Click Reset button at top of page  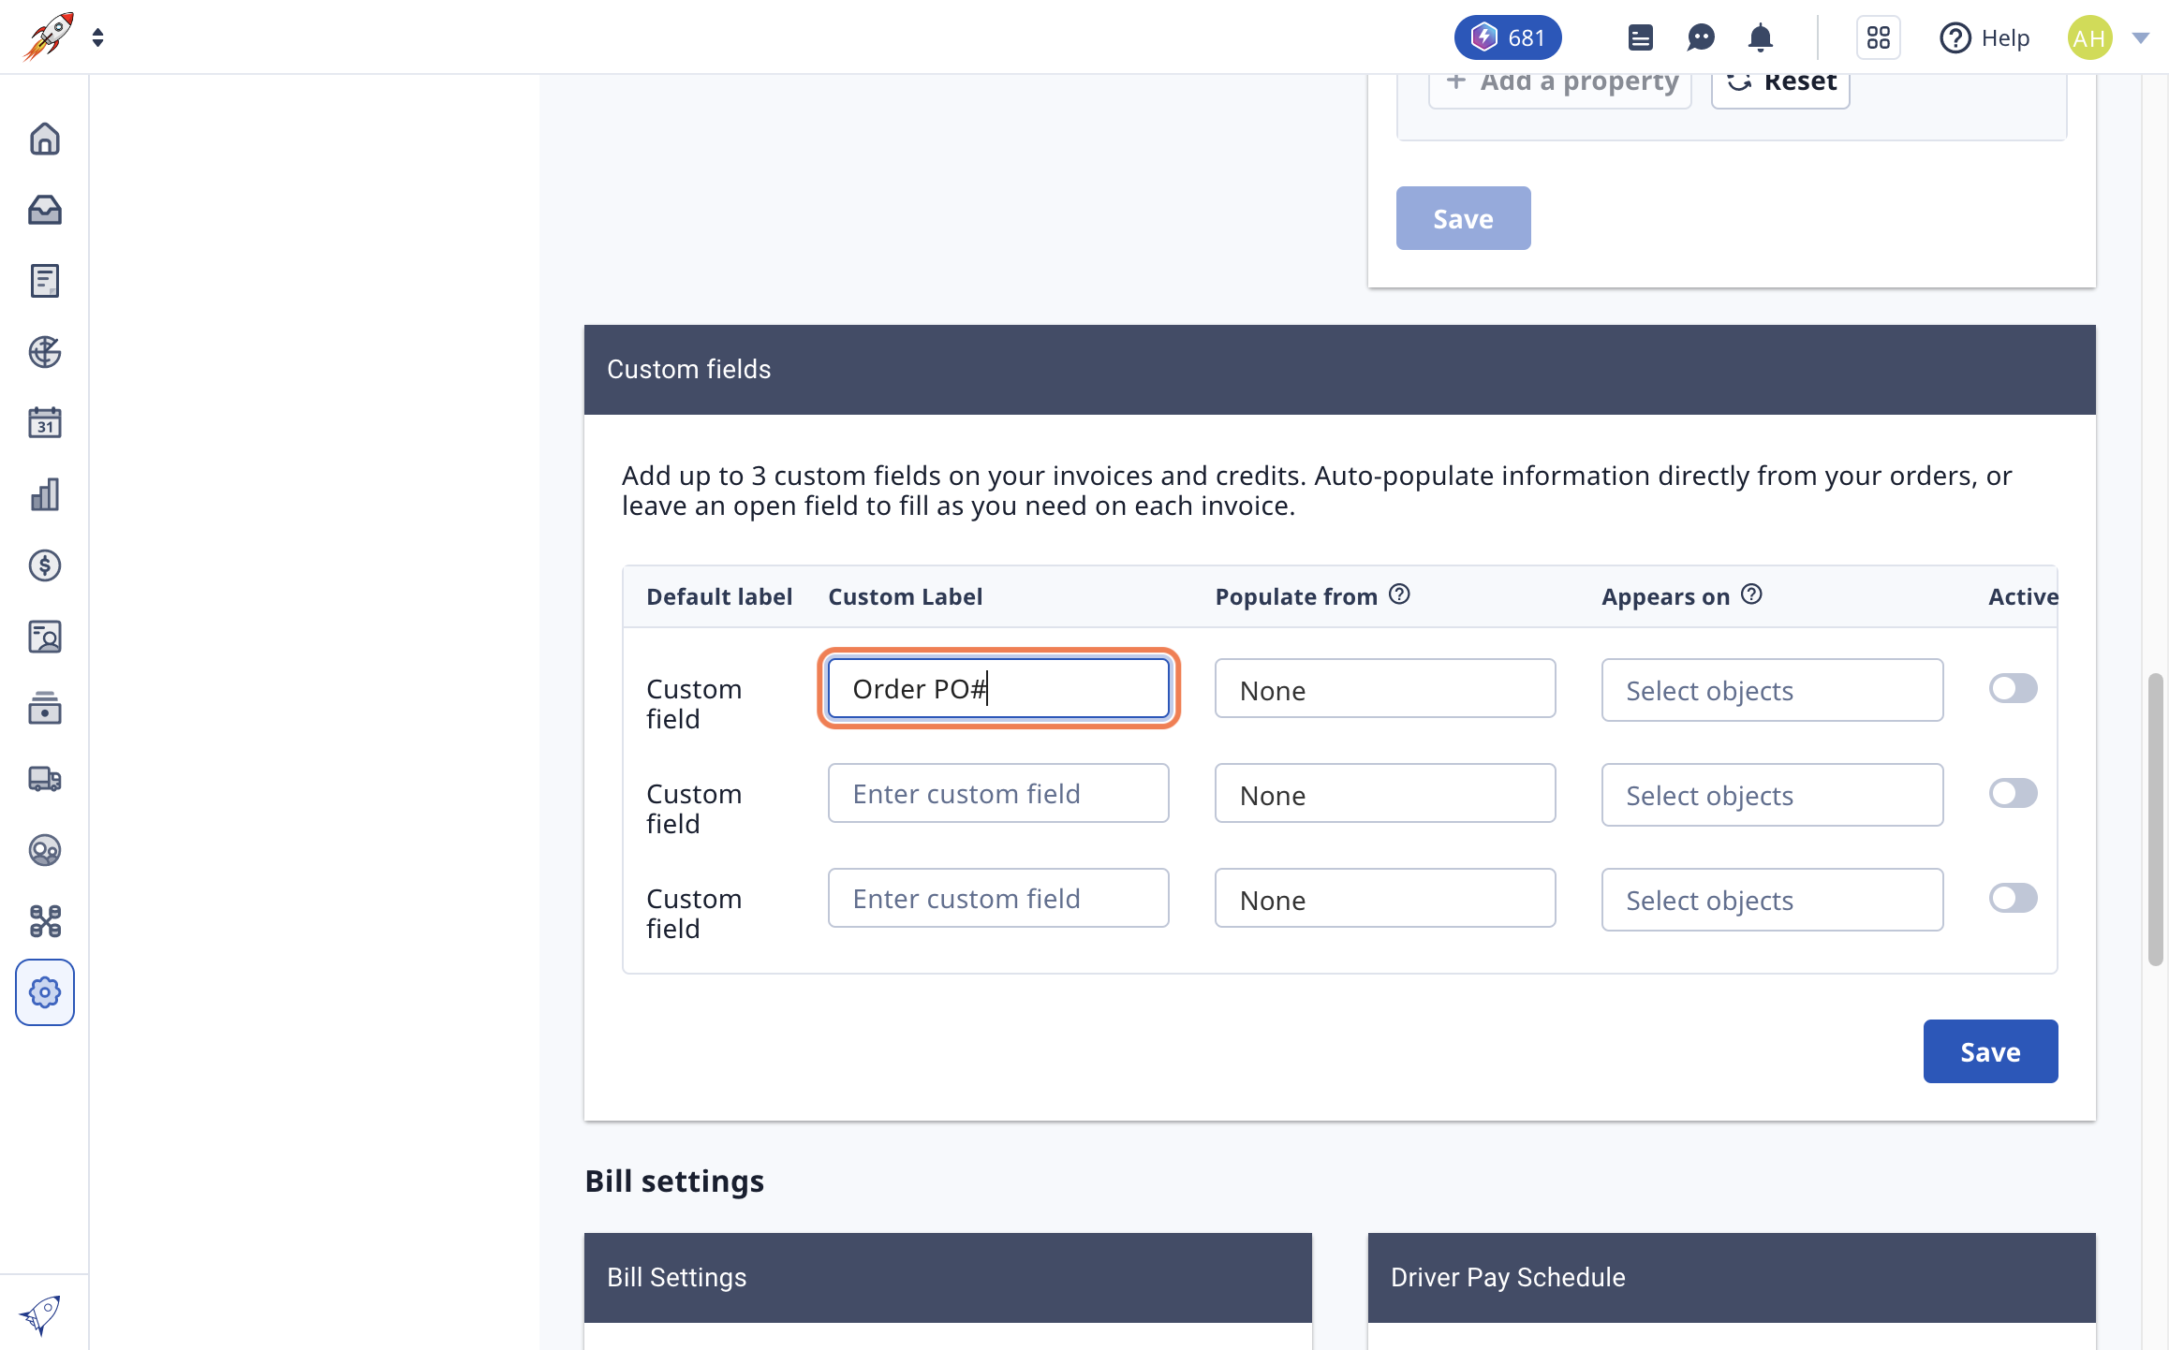tap(1781, 81)
